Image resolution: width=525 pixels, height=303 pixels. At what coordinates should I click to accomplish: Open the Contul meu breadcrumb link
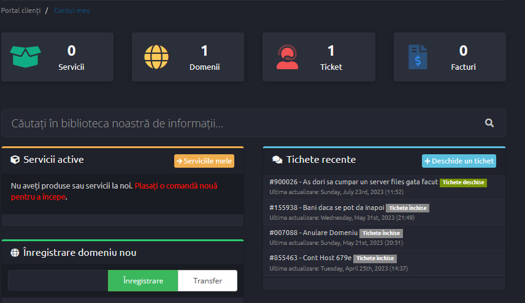[x=72, y=10]
